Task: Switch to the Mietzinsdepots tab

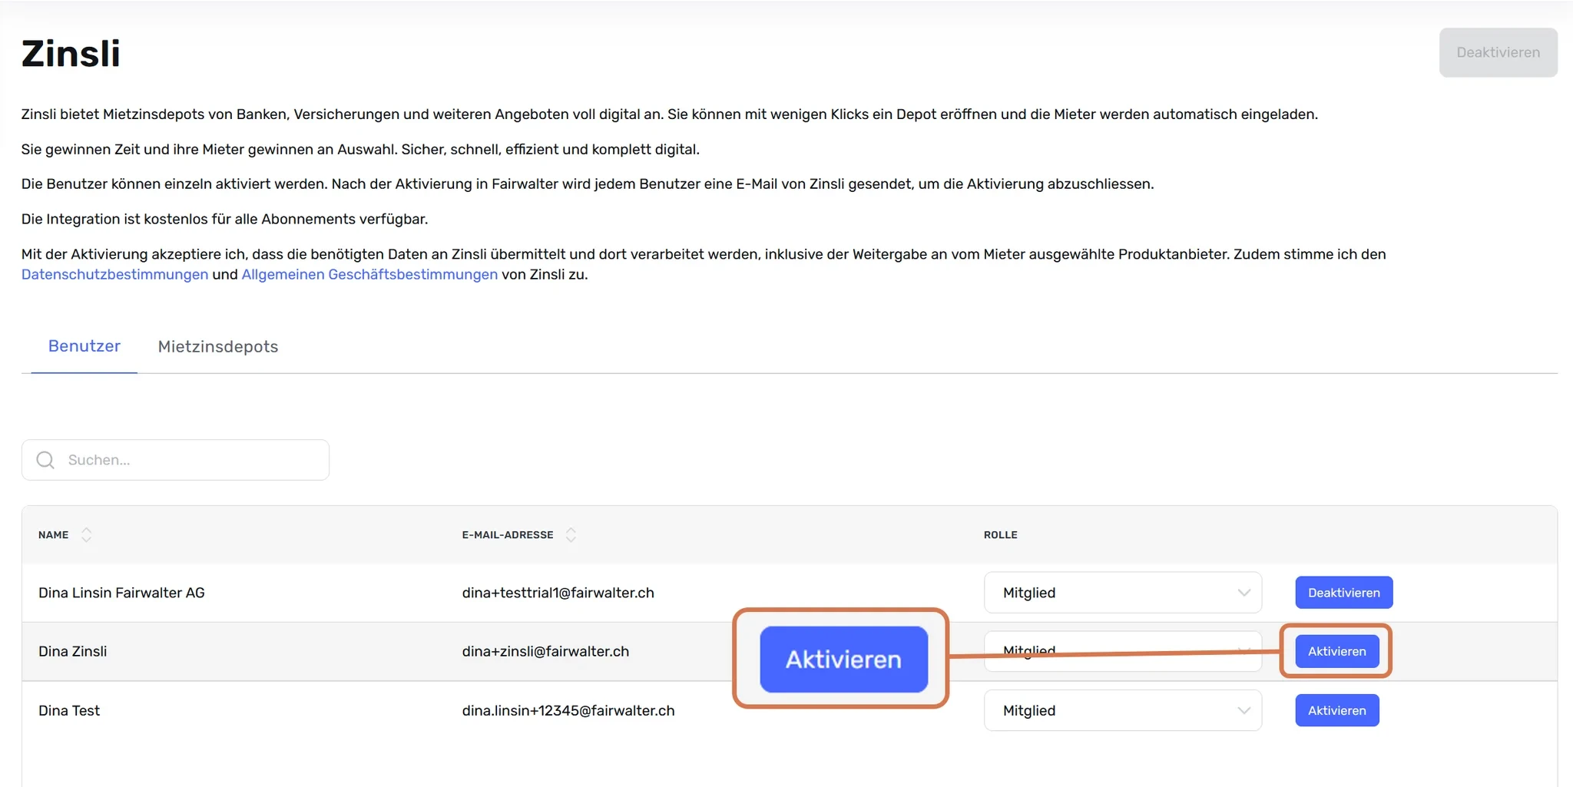Action: (x=218, y=347)
